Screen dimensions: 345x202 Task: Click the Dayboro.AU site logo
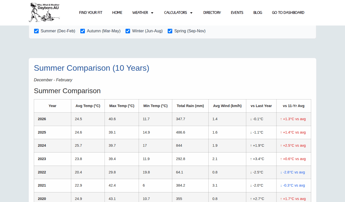44,12
